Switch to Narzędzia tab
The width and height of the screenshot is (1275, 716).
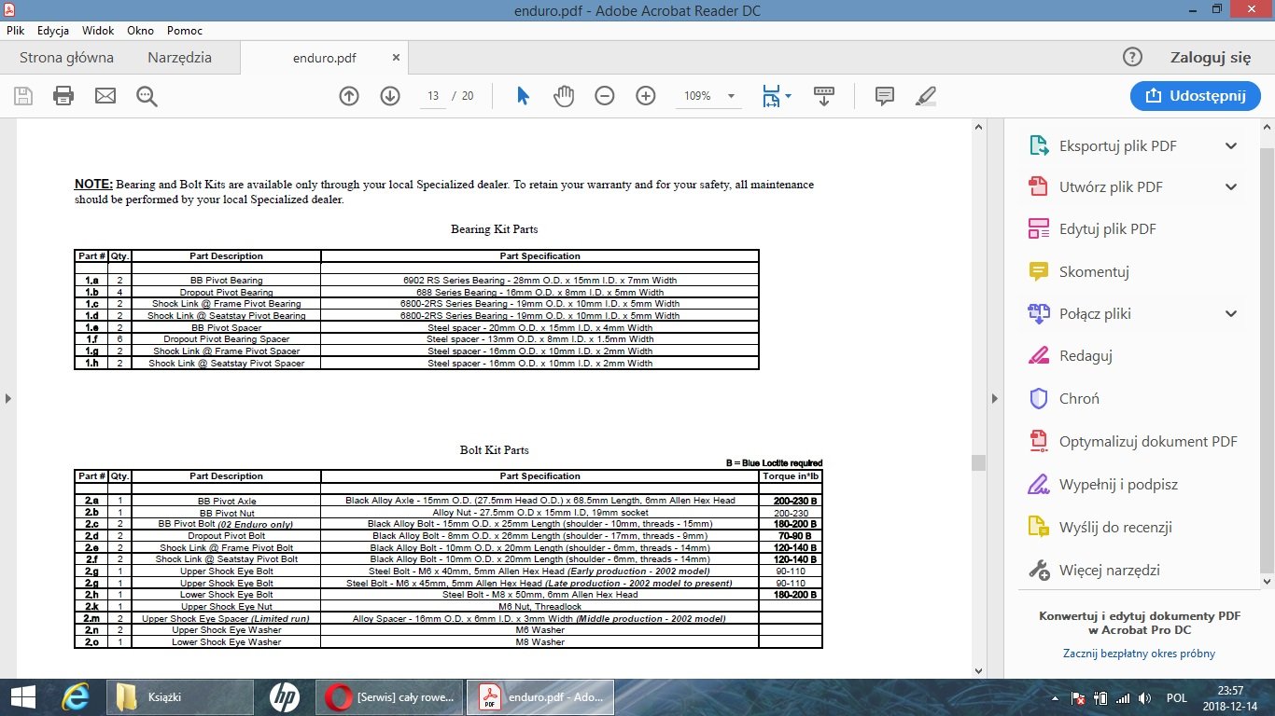(x=179, y=57)
